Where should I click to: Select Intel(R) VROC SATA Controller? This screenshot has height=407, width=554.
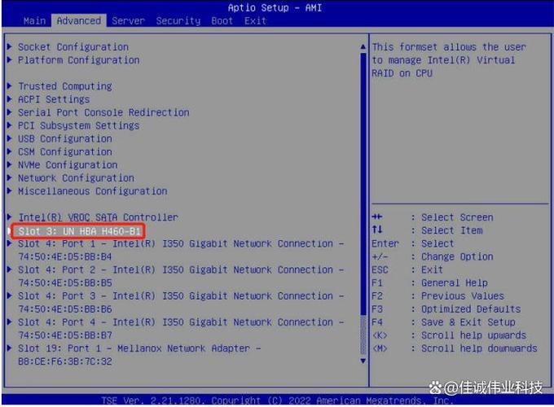(98, 217)
